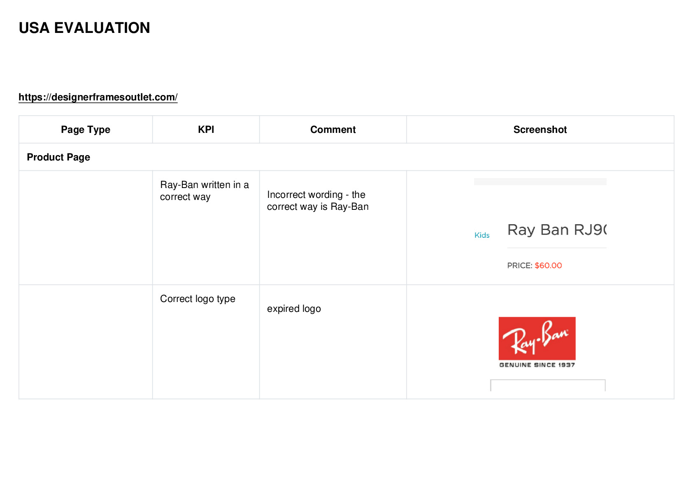Screen dimensions: 693x490
Task: Click the PRICE: label
Action: coord(520,266)
